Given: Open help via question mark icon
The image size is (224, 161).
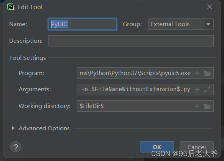Looking at the screenshot, I should click(x=16, y=147).
